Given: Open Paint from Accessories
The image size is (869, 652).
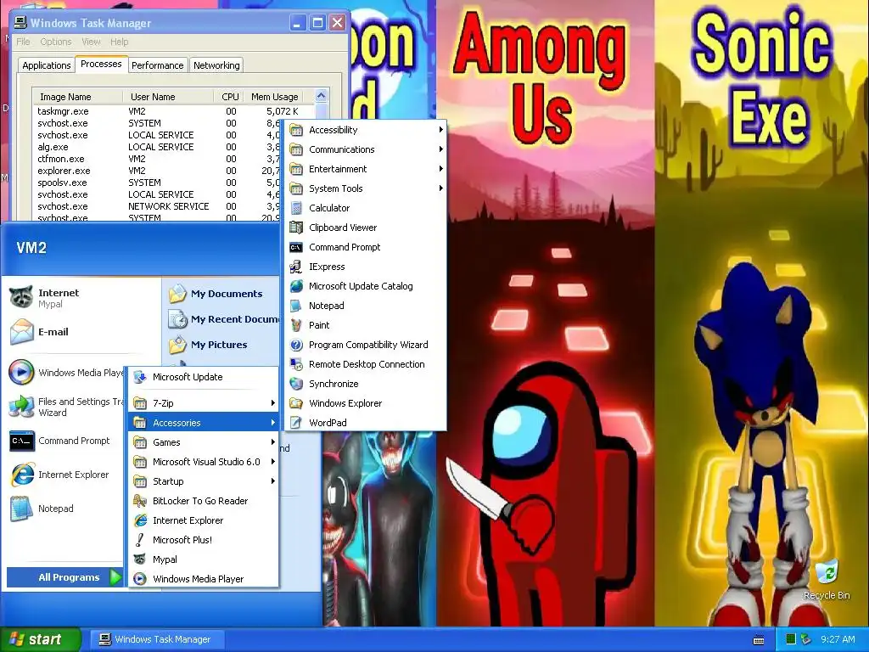Looking at the screenshot, I should [x=366, y=325].
